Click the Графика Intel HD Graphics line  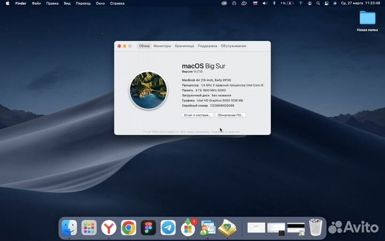coord(212,101)
